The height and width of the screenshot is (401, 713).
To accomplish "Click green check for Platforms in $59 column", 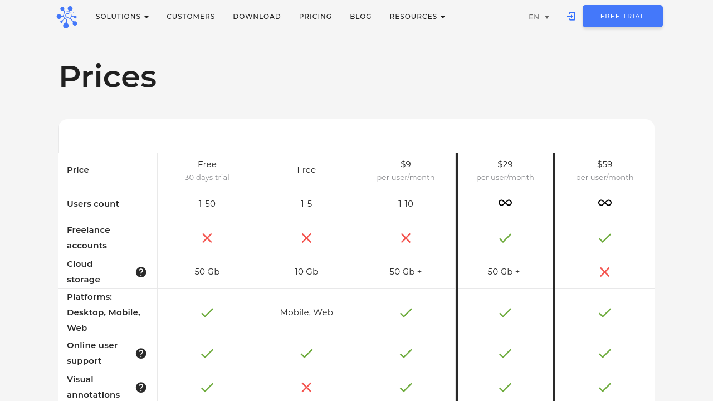I will tap(605, 312).
